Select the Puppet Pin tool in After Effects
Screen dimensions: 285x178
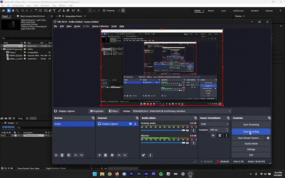tap(78, 11)
